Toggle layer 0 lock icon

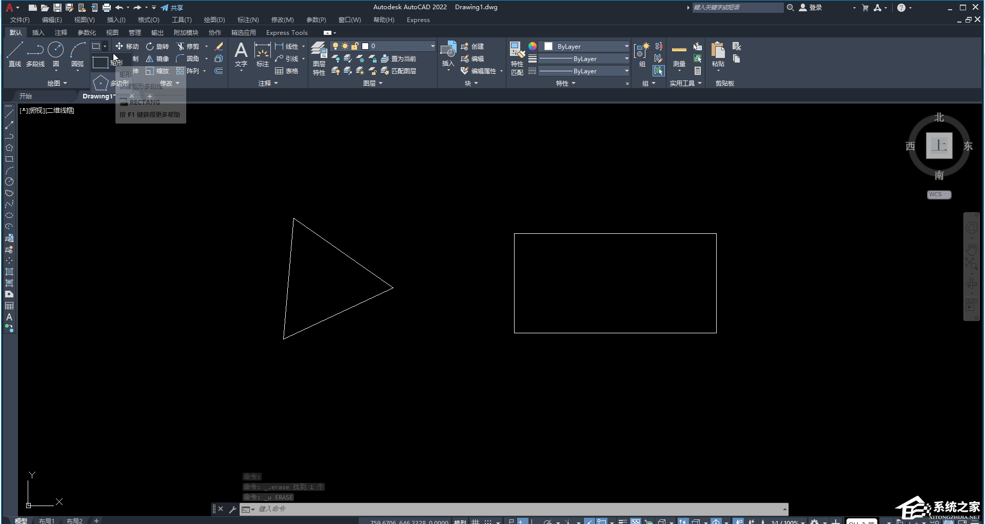pyautogui.click(x=354, y=46)
